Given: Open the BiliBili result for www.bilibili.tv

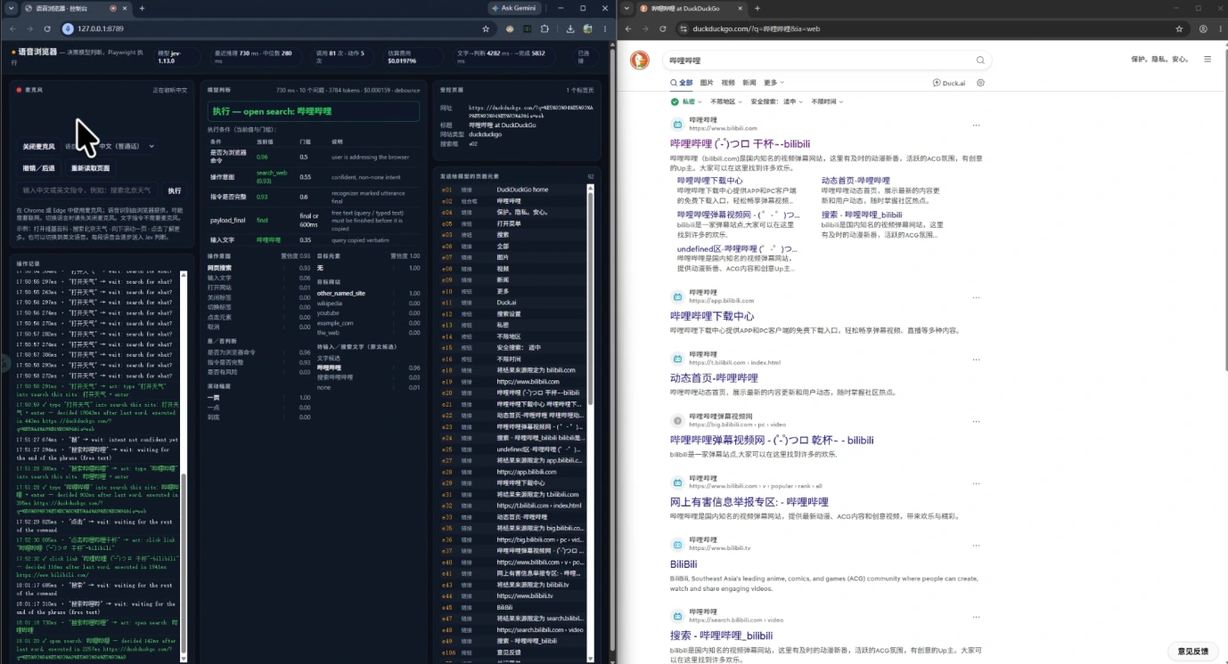Looking at the screenshot, I should pyautogui.click(x=684, y=564).
